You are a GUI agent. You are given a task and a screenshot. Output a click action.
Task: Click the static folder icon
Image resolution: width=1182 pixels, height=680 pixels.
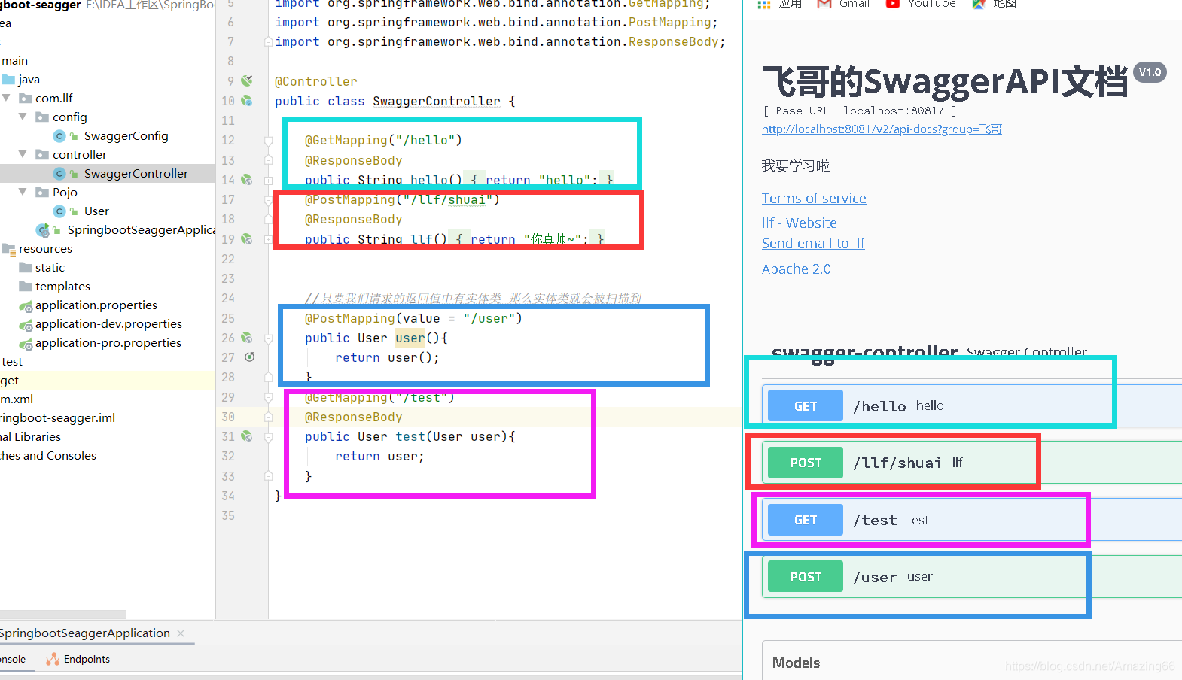pyautogui.click(x=26, y=268)
